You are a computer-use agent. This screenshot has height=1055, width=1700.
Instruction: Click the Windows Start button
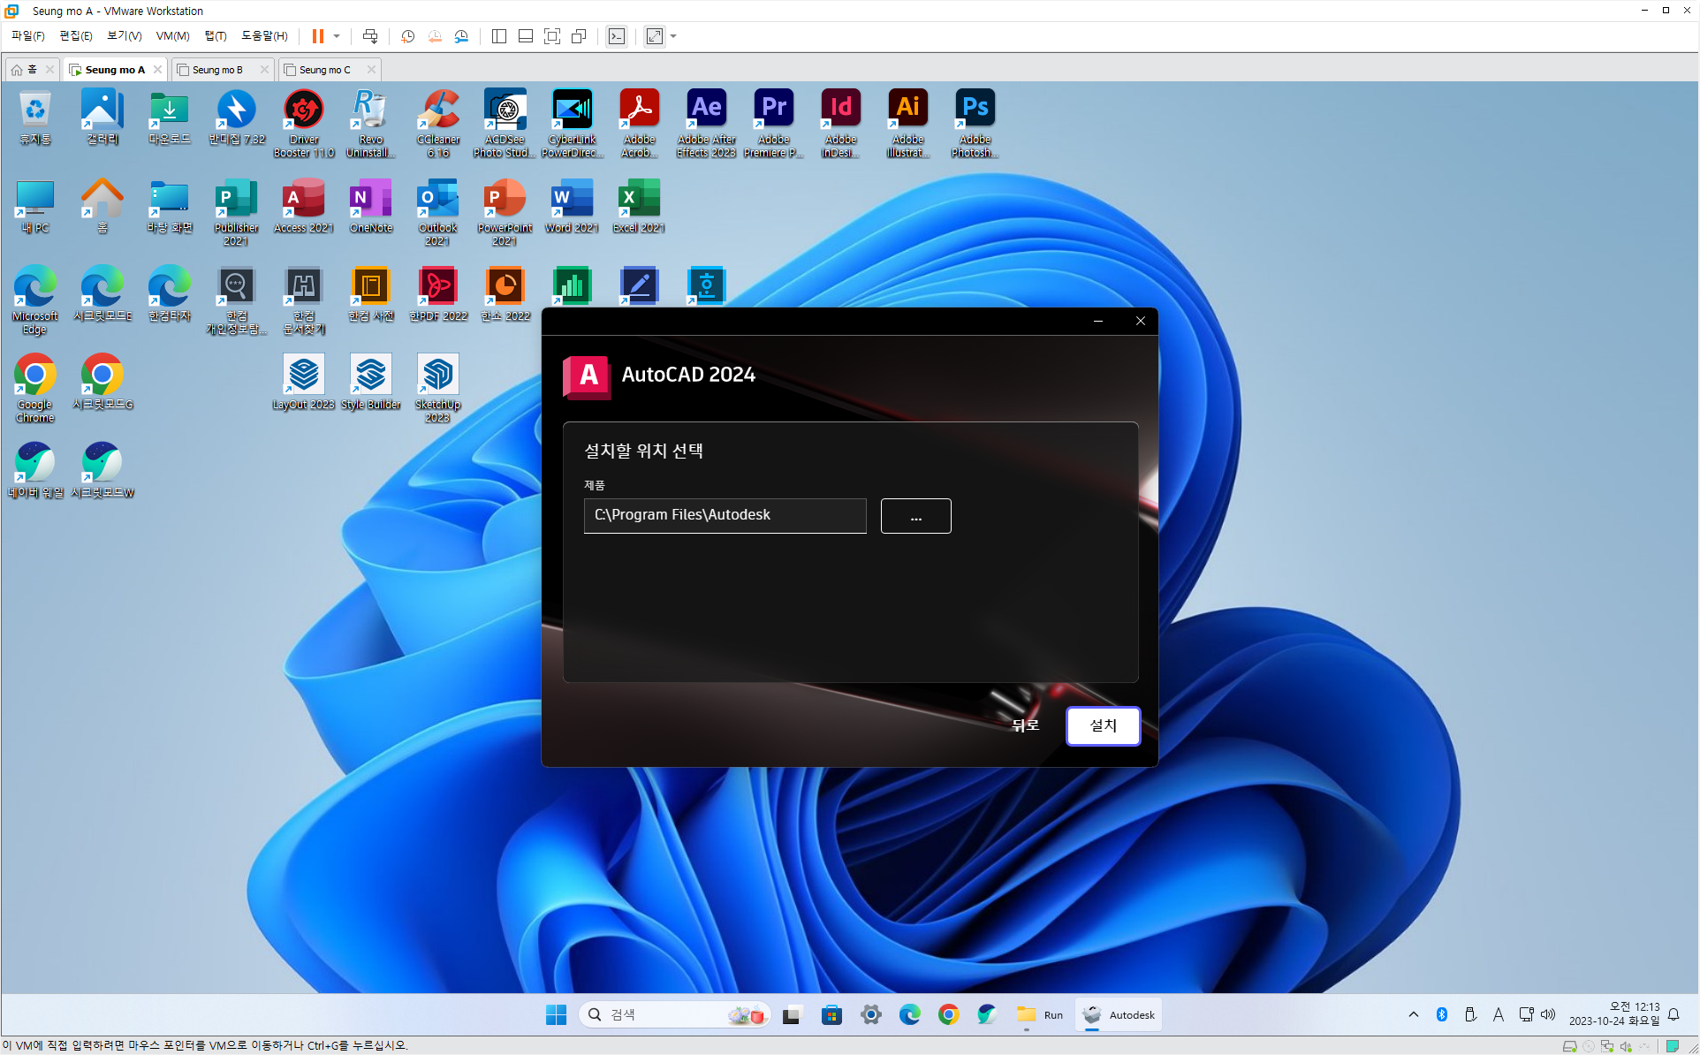click(556, 1014)
